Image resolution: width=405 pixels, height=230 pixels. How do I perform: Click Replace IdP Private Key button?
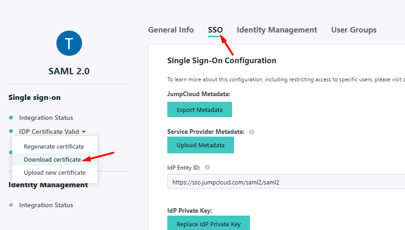208,223
